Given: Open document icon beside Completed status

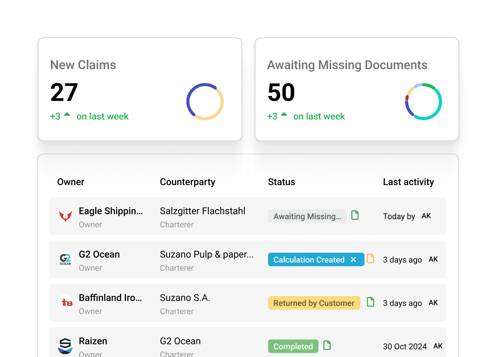Looking at the screenshot, I should click(x=327, y=345).
